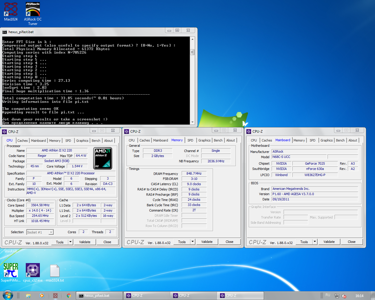
Task: Click Validate in the Memory window
Action: pos(207,242)
